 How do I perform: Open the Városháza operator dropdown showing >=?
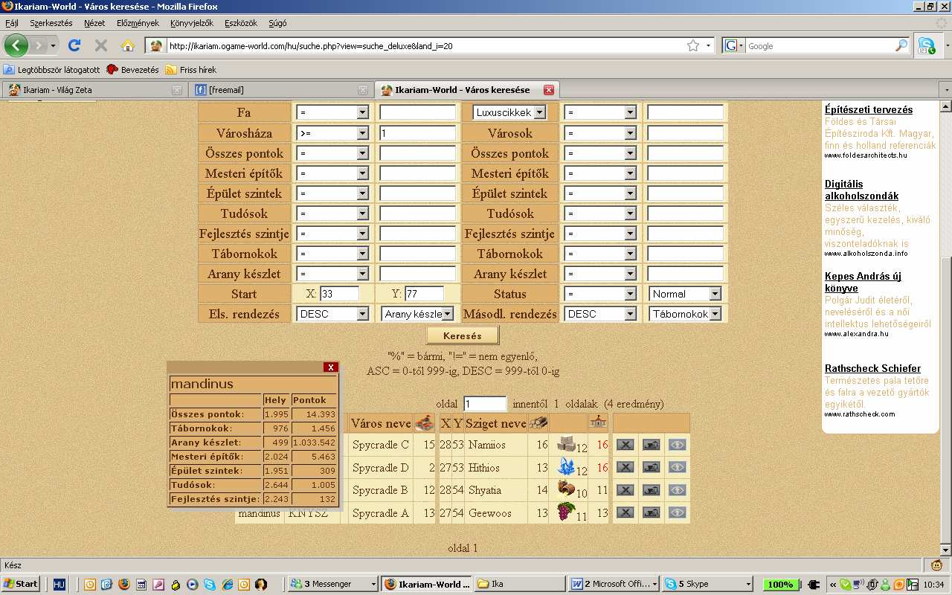[332, 133]
